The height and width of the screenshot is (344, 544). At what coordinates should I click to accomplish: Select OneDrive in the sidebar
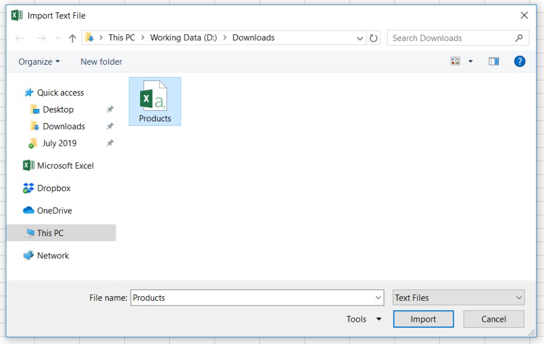pyautogui.click(x=54, y=210)
